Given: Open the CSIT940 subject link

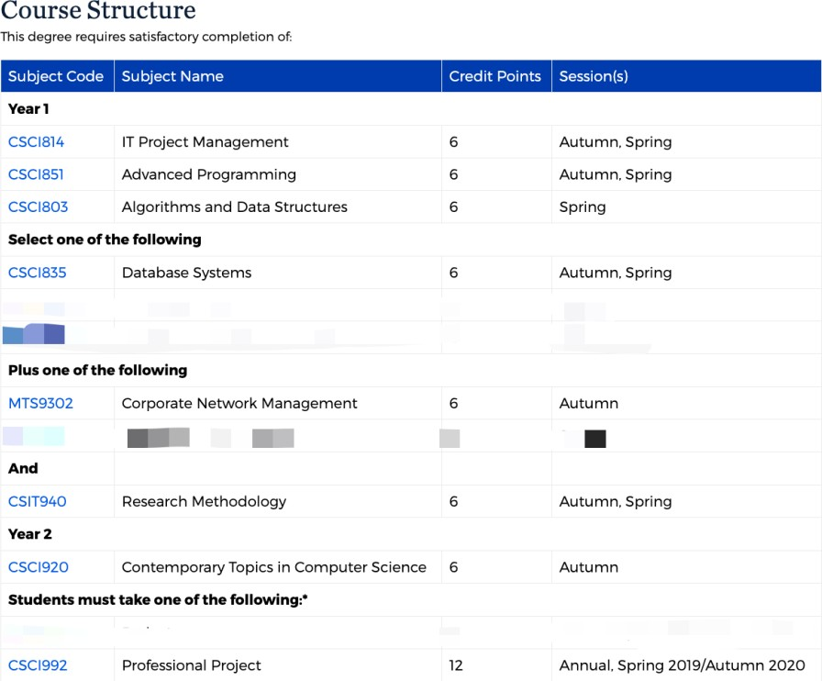Looking at the screenshot, I should [38, 501].
